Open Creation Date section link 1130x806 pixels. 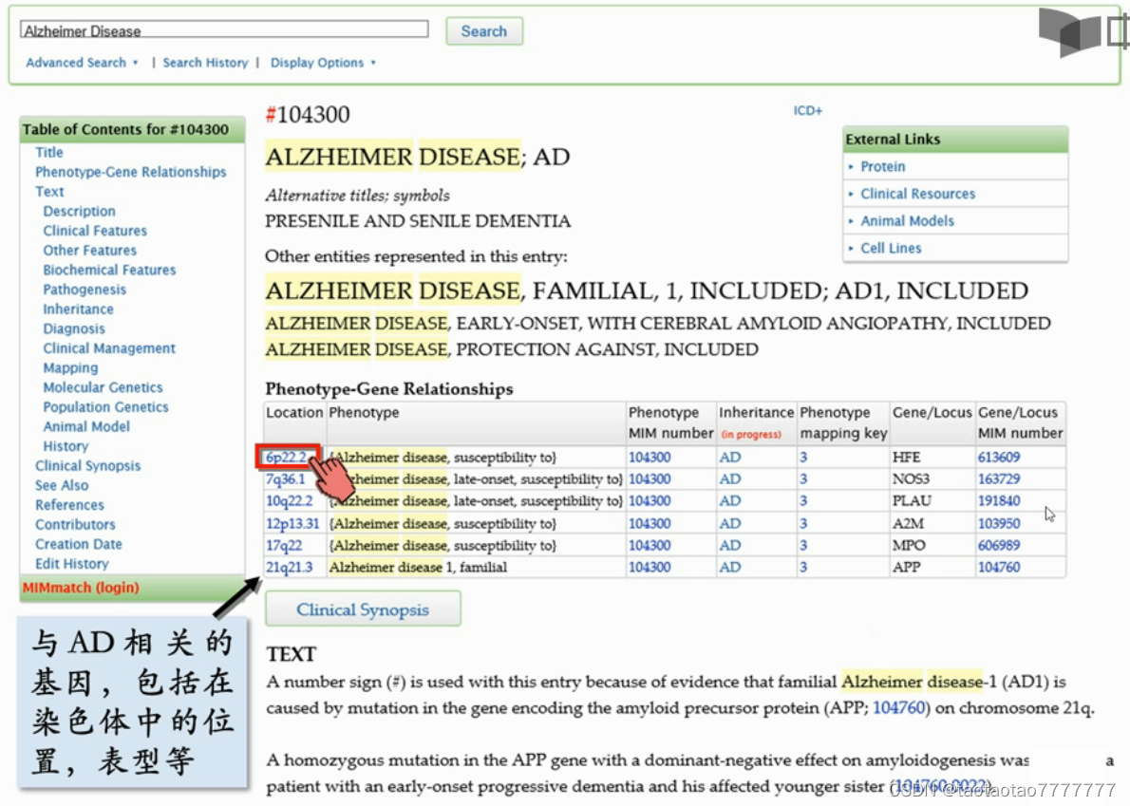[79, 545]
